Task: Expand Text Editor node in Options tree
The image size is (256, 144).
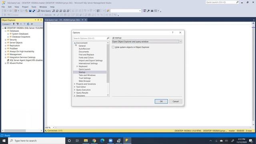Action: click(75, 87)
